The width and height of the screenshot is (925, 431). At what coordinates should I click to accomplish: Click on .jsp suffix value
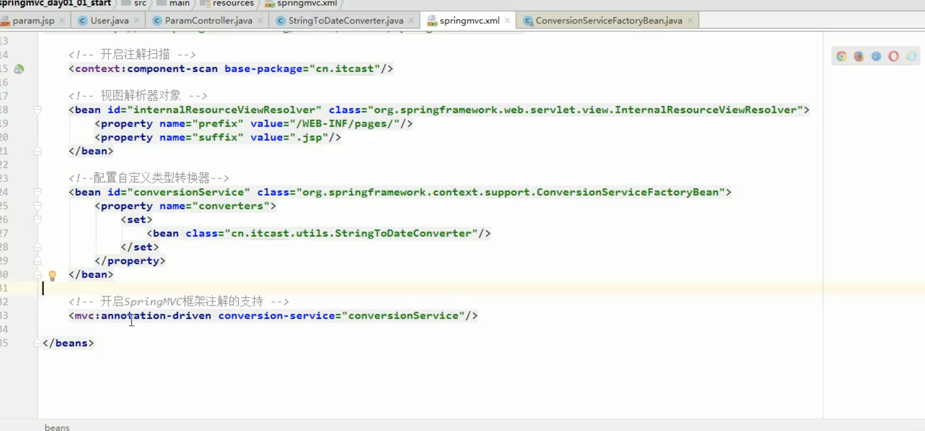coord(309,137)
